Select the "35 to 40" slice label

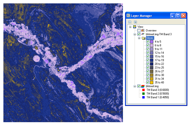[159, 82]
